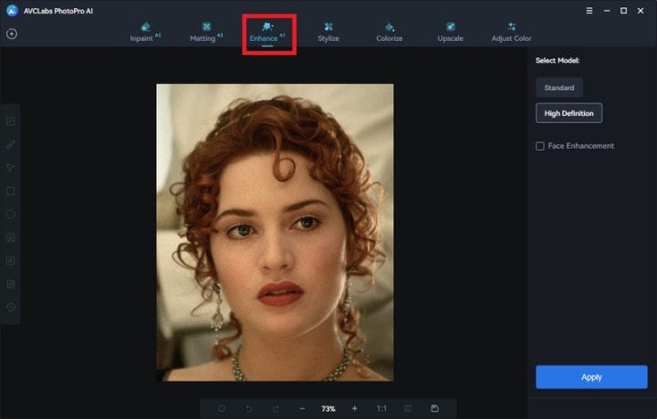
Task: Select the background selection tool in sidebar
Action: pos(10,284)
